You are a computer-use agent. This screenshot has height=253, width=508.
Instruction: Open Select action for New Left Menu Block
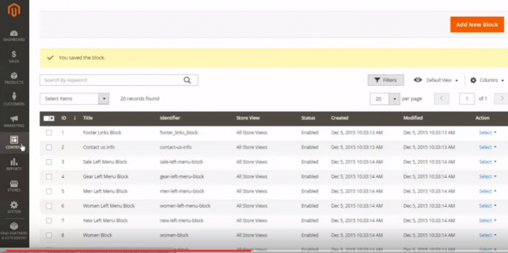pos(487,221)
